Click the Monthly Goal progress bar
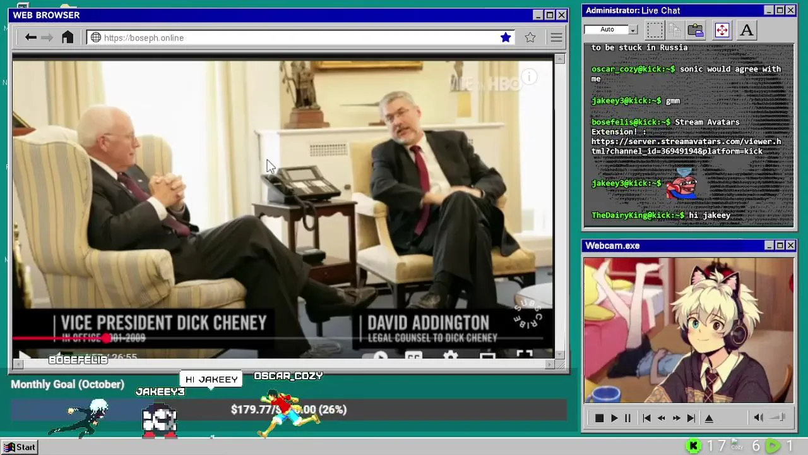808x455 pixels. pos(288,409)
